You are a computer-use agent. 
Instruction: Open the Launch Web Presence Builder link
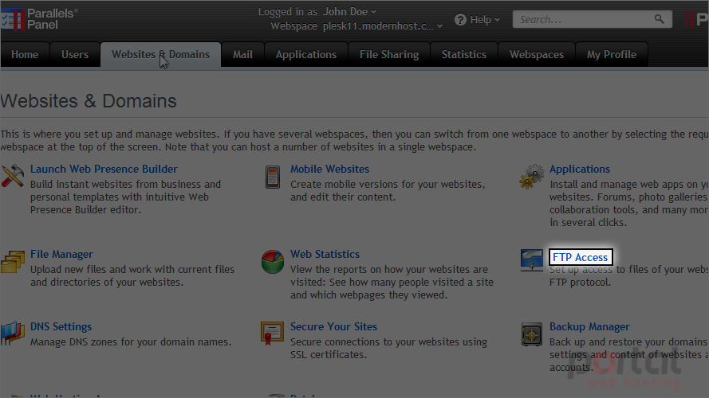[104, 169]
